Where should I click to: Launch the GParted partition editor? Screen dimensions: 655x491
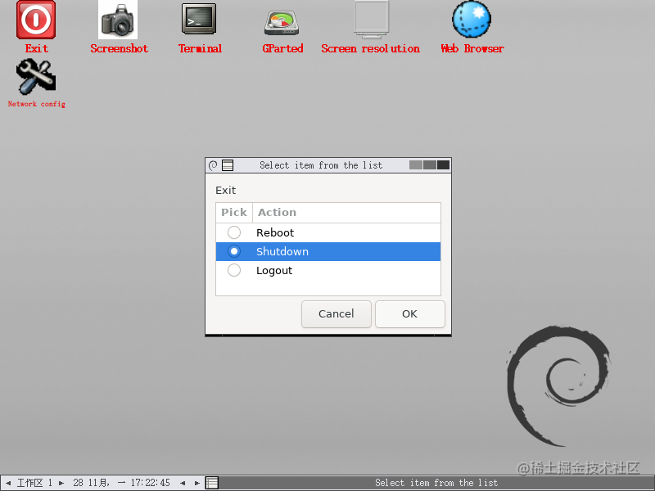tap(282, 20)
